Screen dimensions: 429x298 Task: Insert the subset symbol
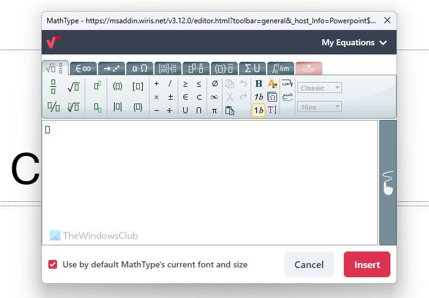point(199,97)
